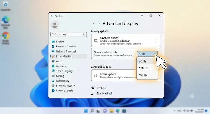Open the Apps settings category

click(68, 61)
